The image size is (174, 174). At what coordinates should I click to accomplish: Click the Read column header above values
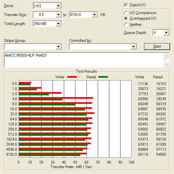pos(158,77)
